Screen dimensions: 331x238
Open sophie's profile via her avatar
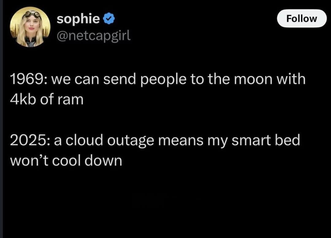30,27
